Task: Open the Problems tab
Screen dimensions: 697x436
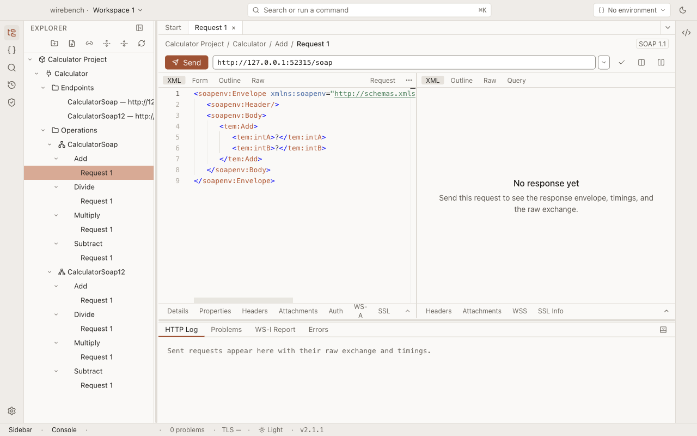Action: pyautogui.click(x=226, y=330)
